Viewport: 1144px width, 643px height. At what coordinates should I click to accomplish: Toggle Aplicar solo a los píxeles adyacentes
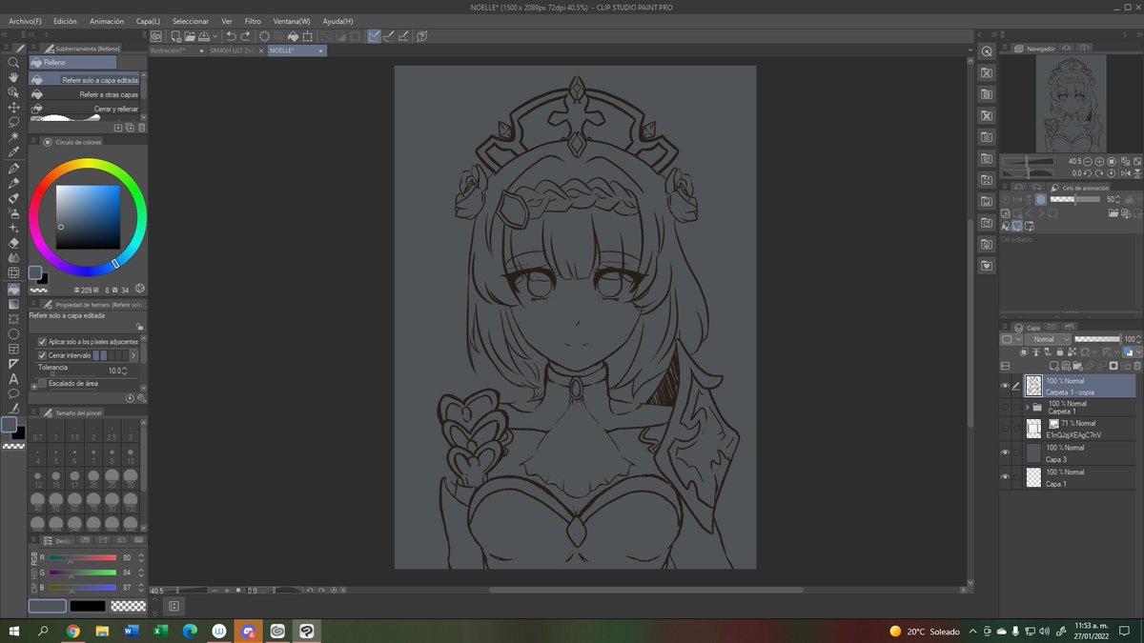point(42,341)
